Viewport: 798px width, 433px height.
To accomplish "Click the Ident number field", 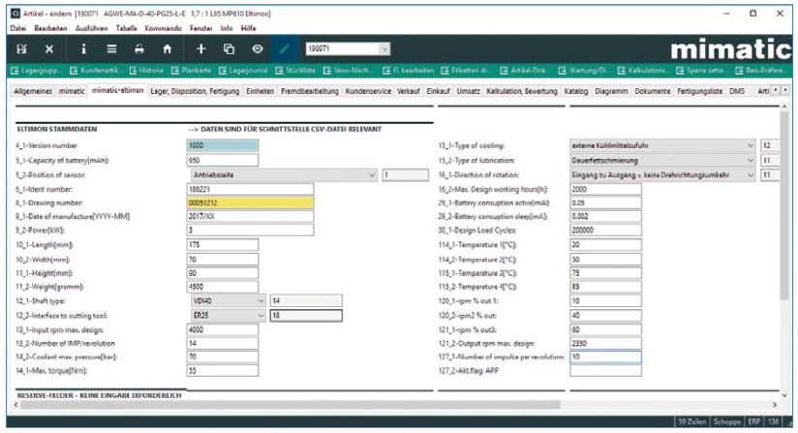I will tap(250, 189).
